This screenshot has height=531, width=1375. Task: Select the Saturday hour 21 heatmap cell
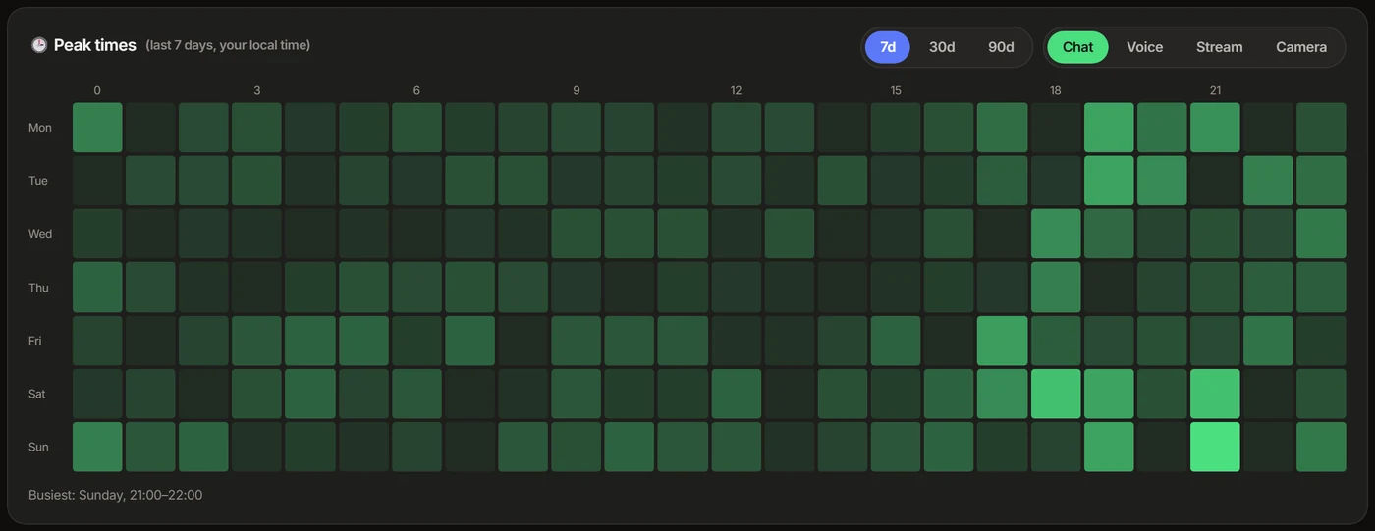[1215, 394]
